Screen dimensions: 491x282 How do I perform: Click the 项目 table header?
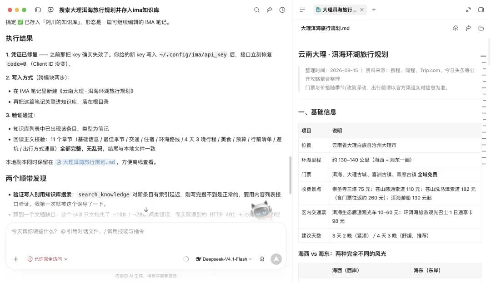[x=306, y=131]
